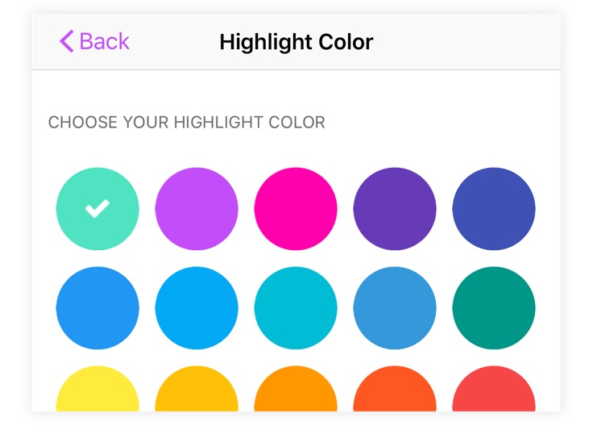
Task: Select the medium blue swatch in second row
Action: coord(97,308)
